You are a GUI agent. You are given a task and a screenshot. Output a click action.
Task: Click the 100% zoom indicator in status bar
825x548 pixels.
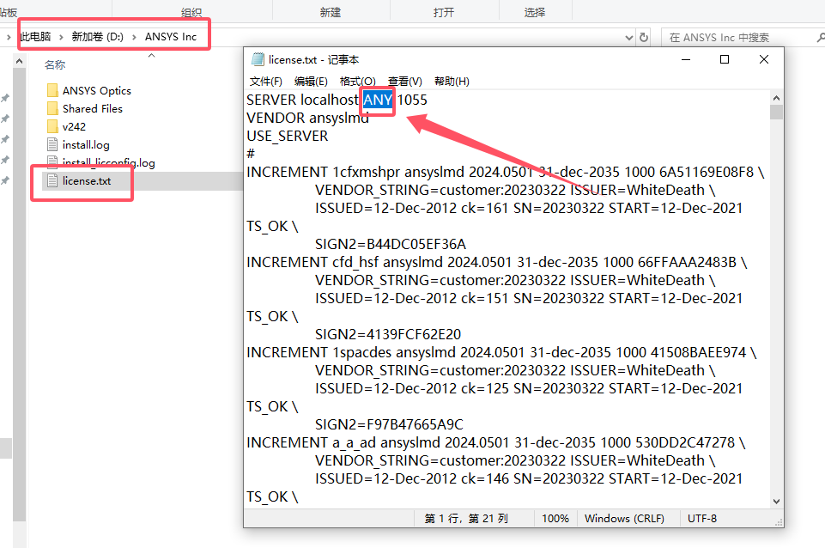[x=555, y=518]
